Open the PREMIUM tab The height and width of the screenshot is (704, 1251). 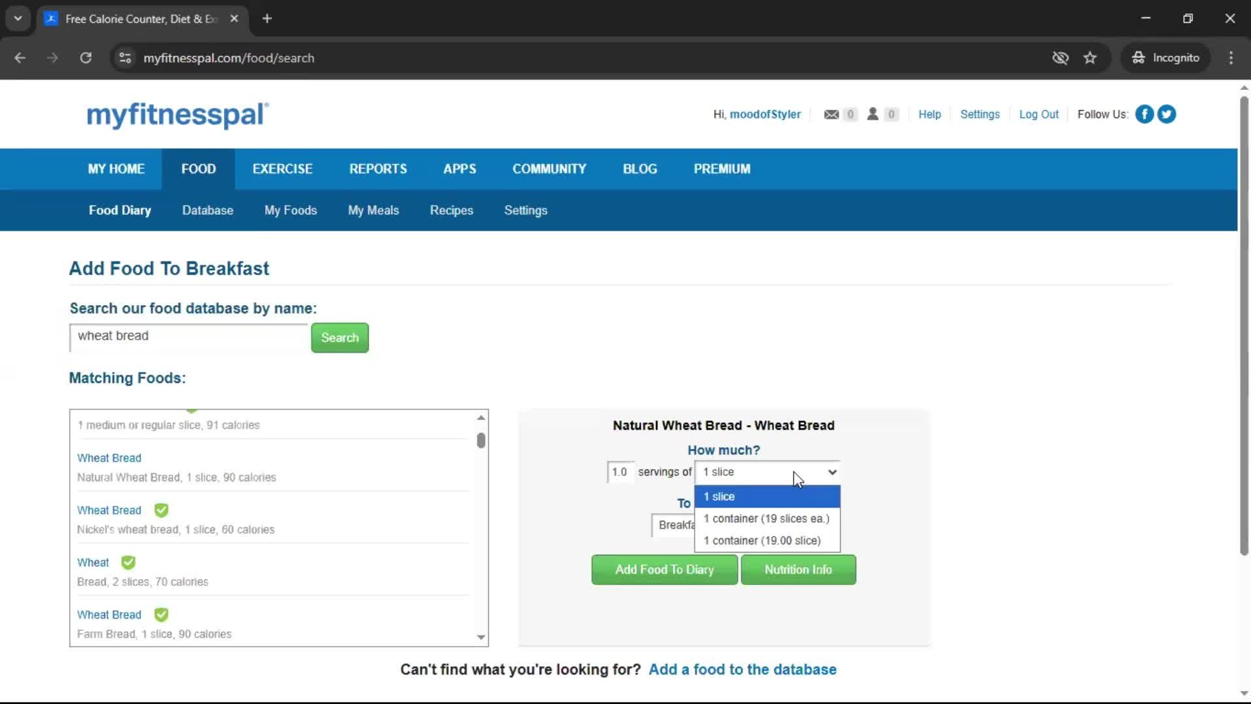click(x=722, y=169)
